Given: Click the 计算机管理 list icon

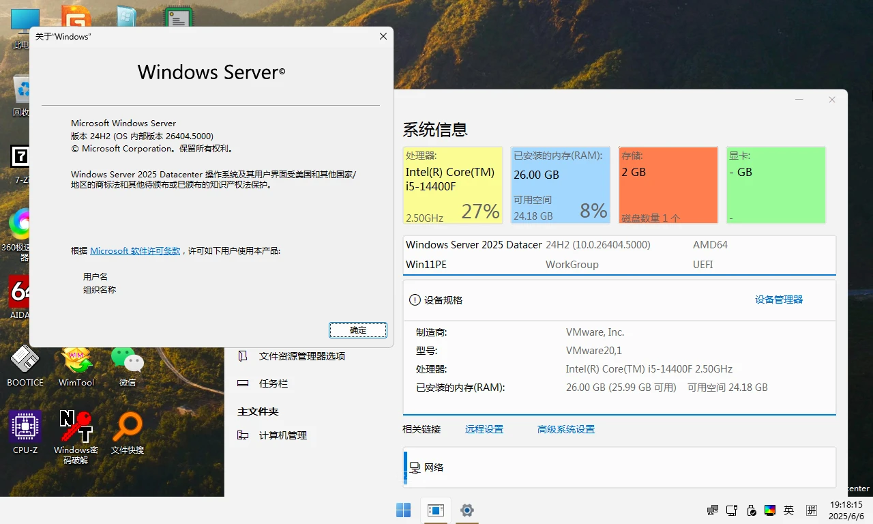Looking at the screenshot, I should 243,435.
